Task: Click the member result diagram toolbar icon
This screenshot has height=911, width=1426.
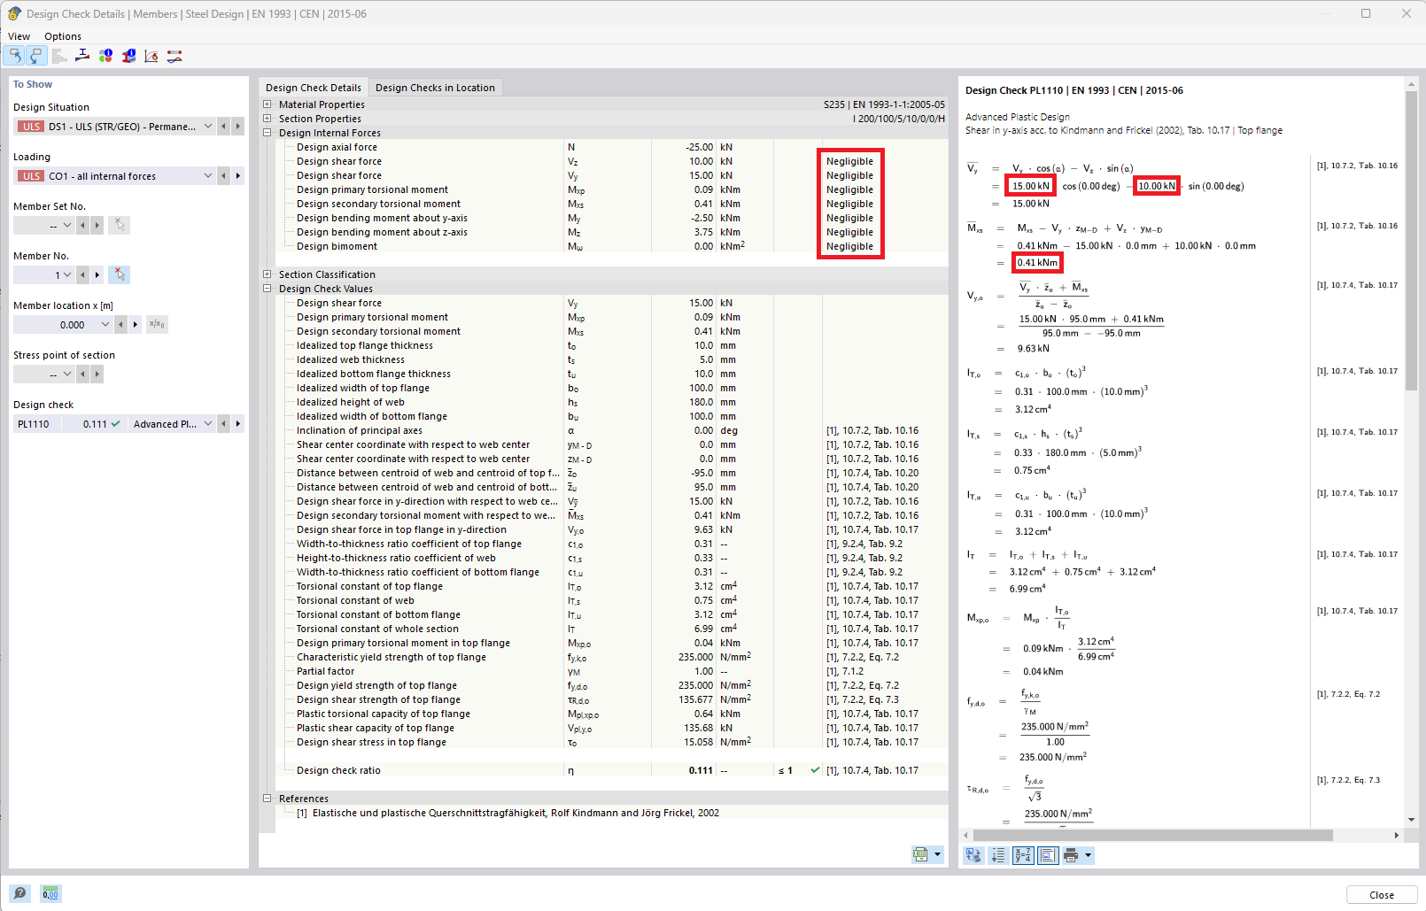Action: (174, 56)
